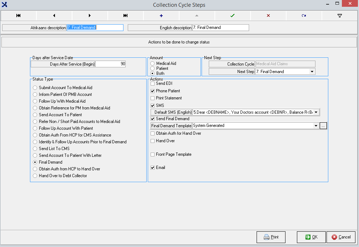Viewport: 359px width, 247px height.
Task: Enable the Send EDI checkbox
Action: click(153, 83)
